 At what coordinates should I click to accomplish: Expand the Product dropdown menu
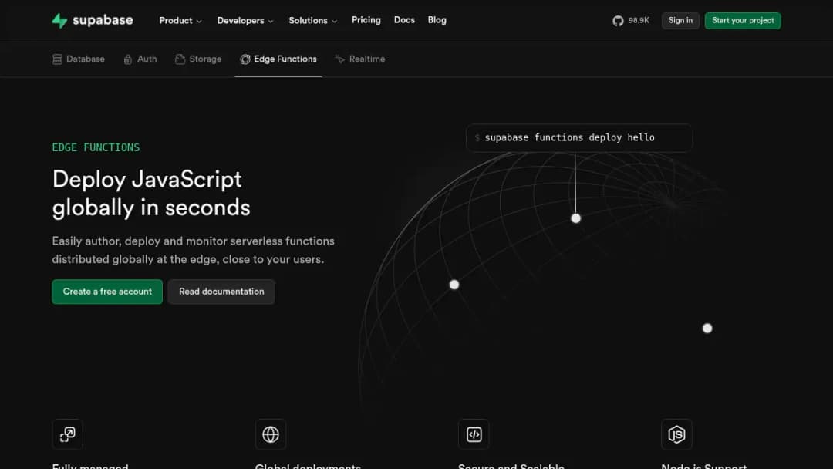coord(180,21)
